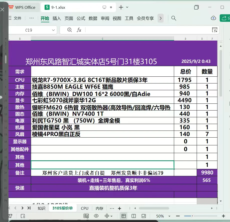Image resolution: width=230 pixels, height=222 pixels.
Task: Click the vertical scrollbar down arrow
Action: (x=221, y=201)
